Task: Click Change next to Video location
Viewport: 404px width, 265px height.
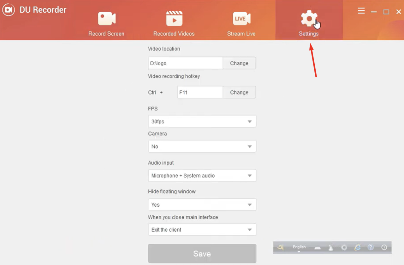Action: pos(239,63)
